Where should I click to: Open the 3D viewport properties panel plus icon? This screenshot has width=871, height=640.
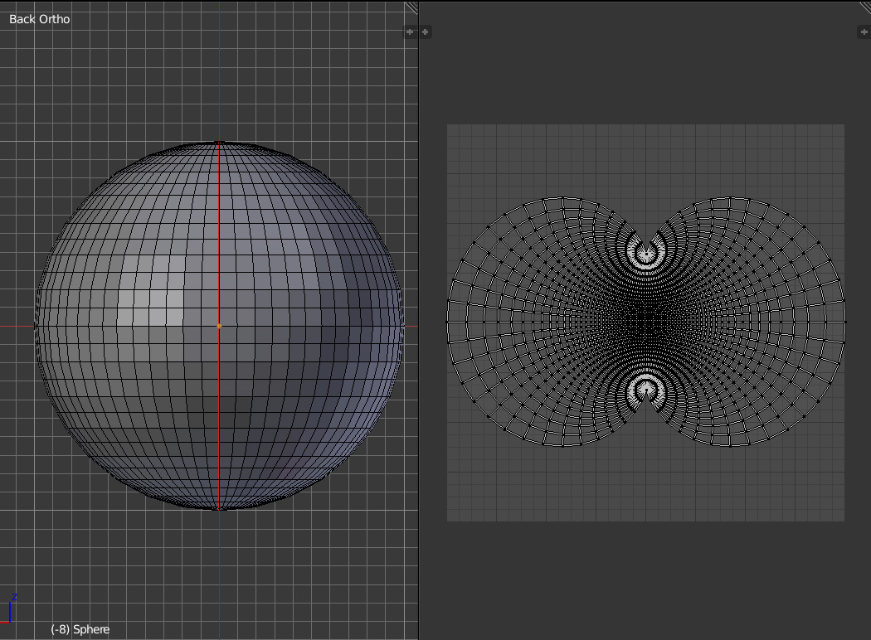[409, 32]
